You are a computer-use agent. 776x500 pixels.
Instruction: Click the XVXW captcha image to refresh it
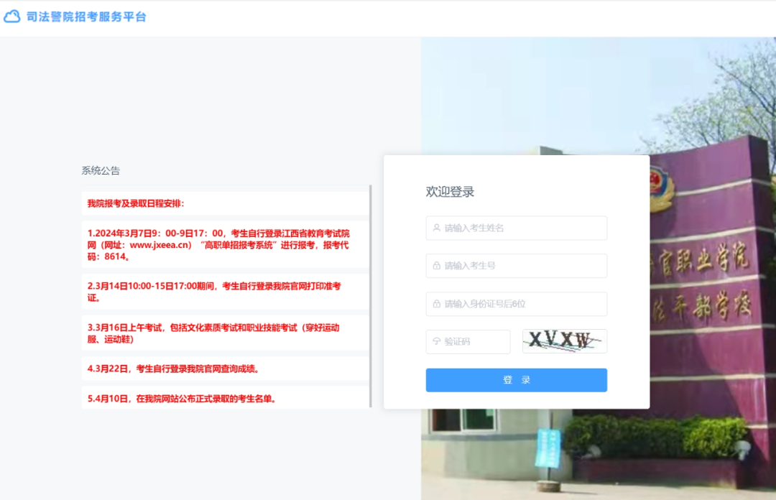point(565,341)
